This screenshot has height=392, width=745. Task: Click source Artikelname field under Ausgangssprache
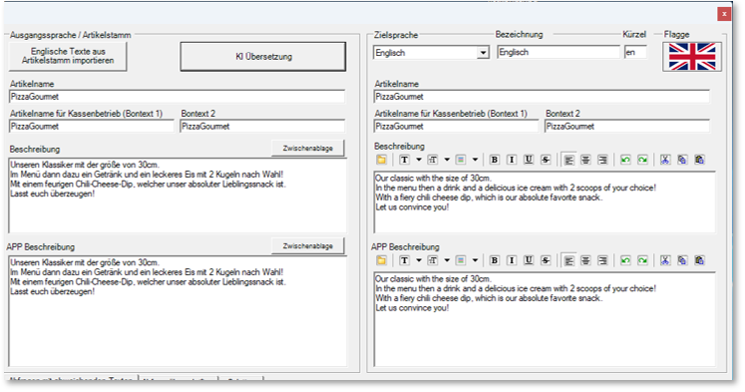click(x=177, y=97)
